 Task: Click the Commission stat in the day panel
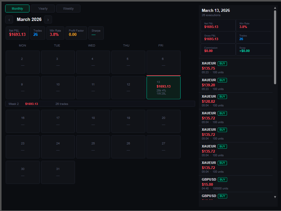218,49
